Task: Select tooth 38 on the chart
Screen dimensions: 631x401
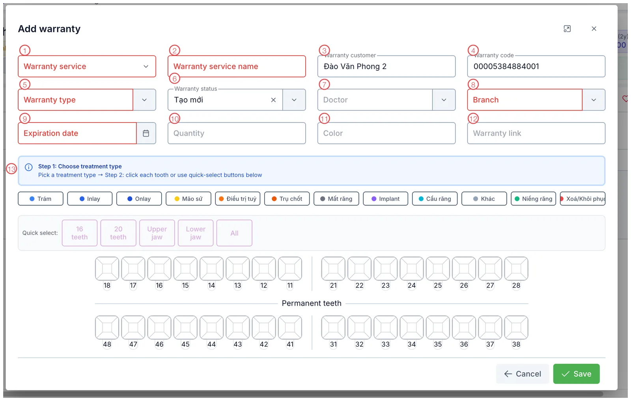Action: [x=516, y=327]
